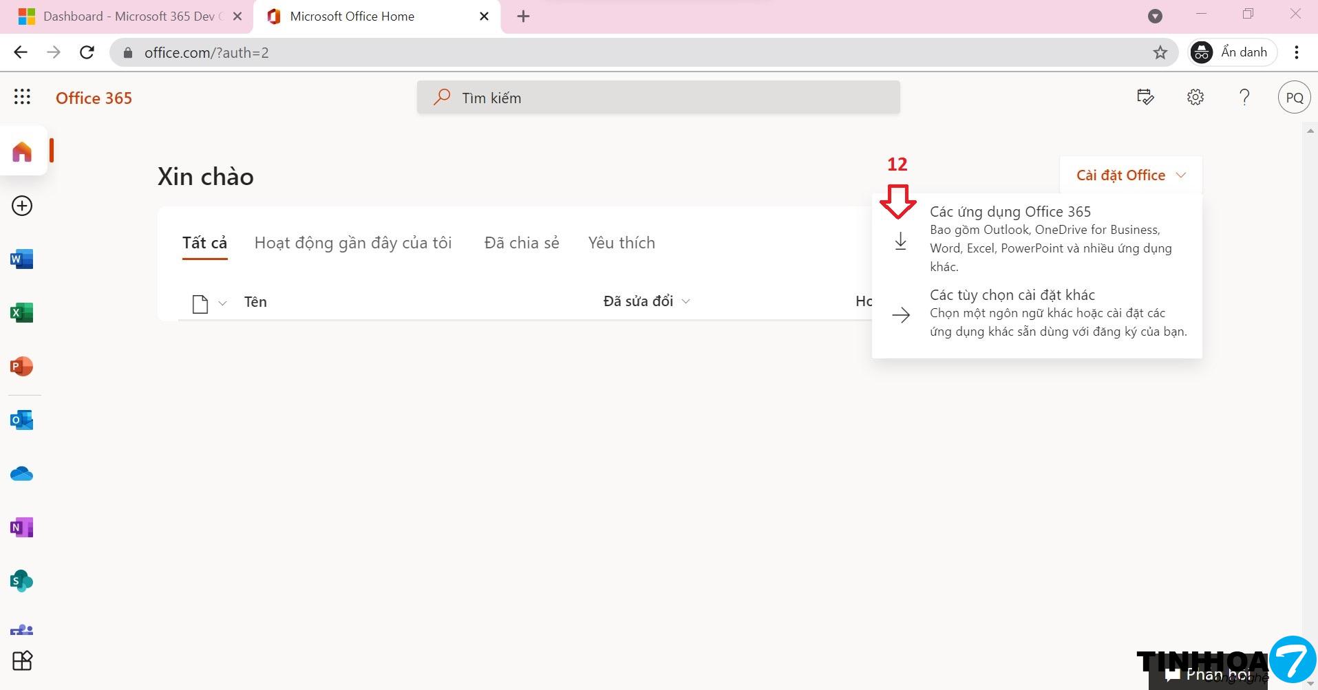Choose Các ứng dụng Office 365 option

(x=1037, y=238)
